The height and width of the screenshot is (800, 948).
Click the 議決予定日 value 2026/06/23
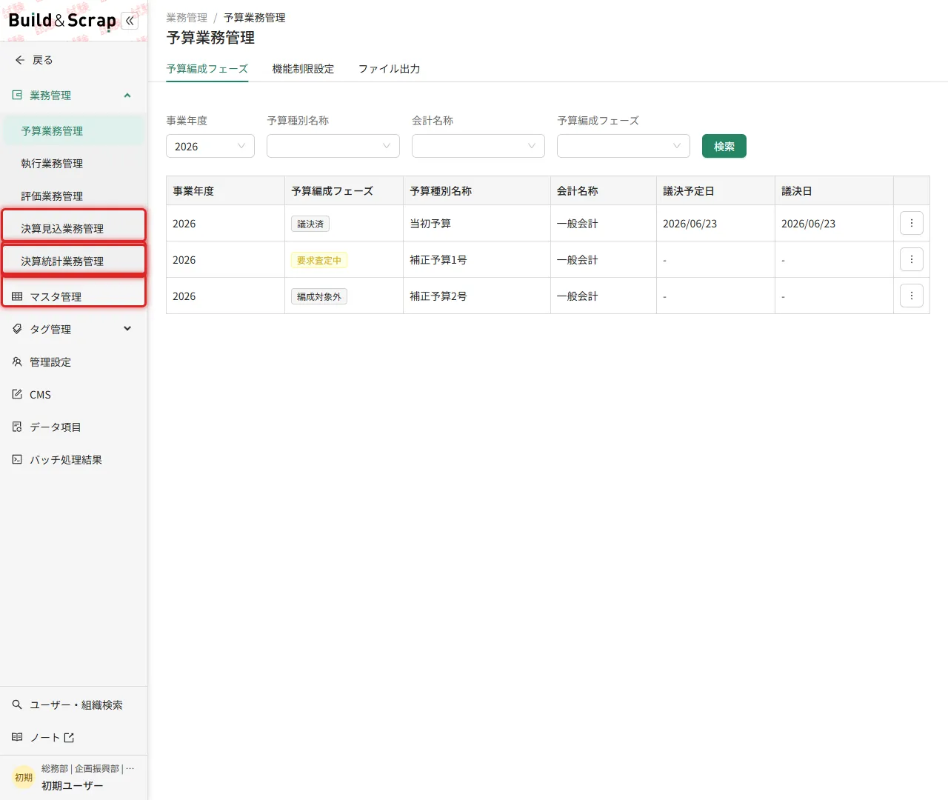pos(690,224)
